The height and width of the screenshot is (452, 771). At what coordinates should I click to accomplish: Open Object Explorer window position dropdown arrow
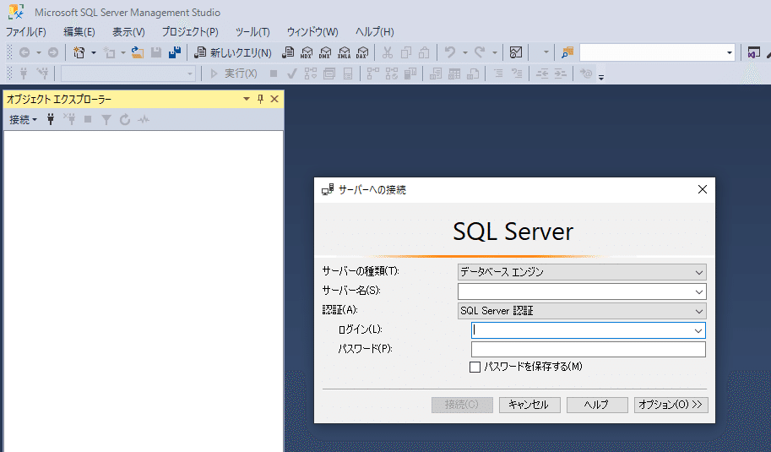click(x=247, y=99)
